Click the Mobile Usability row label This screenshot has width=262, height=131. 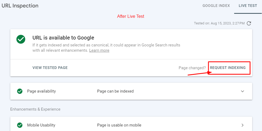coord(41,125)
